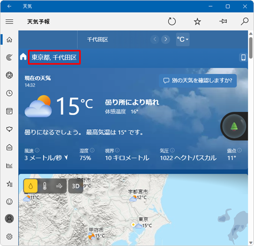Click the 東京都, 千代田区 location title
The width and height of the screenshot is (254, 246).
point(54,58)
